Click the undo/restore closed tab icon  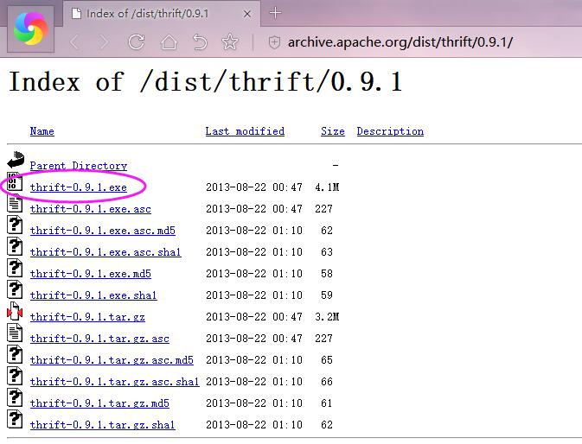200,41
